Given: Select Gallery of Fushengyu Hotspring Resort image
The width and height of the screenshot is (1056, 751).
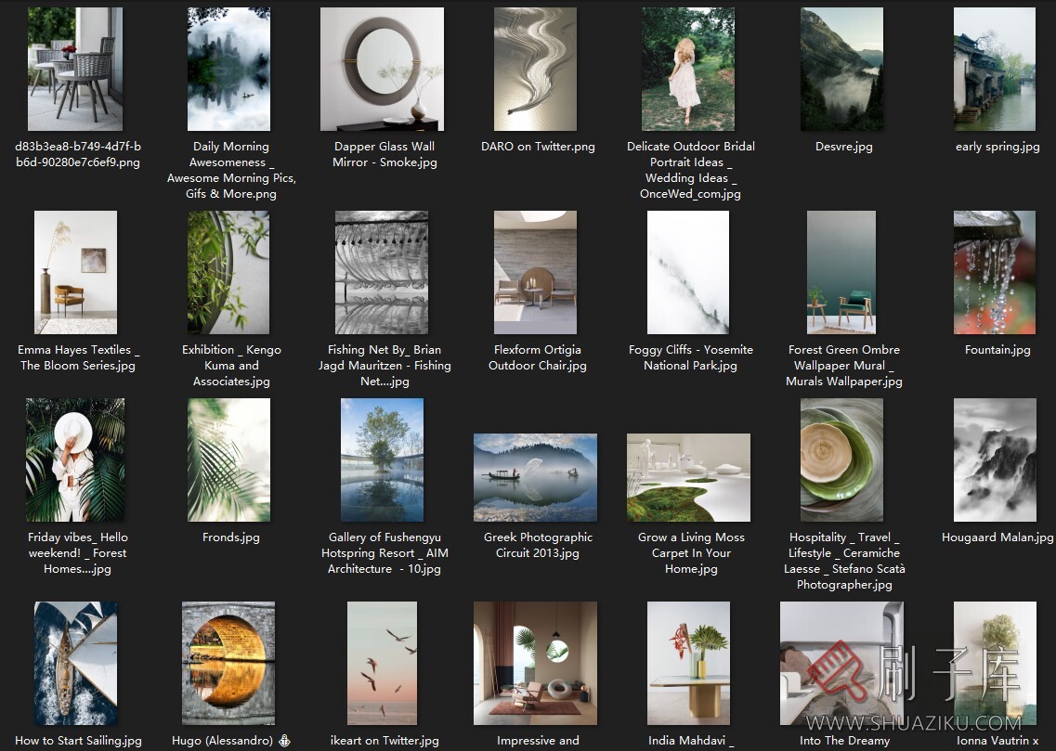Looking at the screenshot, I should point(382,460).
